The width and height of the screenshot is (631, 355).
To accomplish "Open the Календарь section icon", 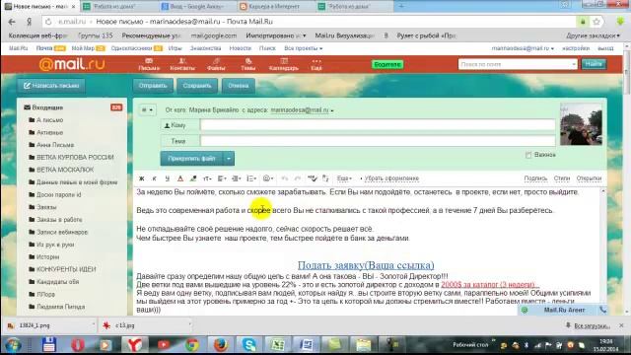I will pyautogui.click(x=284, y=64).
